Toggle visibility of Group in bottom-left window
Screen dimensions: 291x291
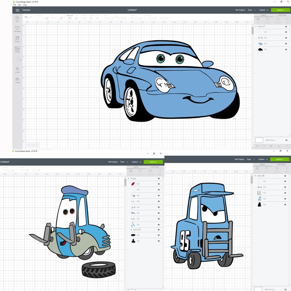pyautogui.click(x=159, y=178)
